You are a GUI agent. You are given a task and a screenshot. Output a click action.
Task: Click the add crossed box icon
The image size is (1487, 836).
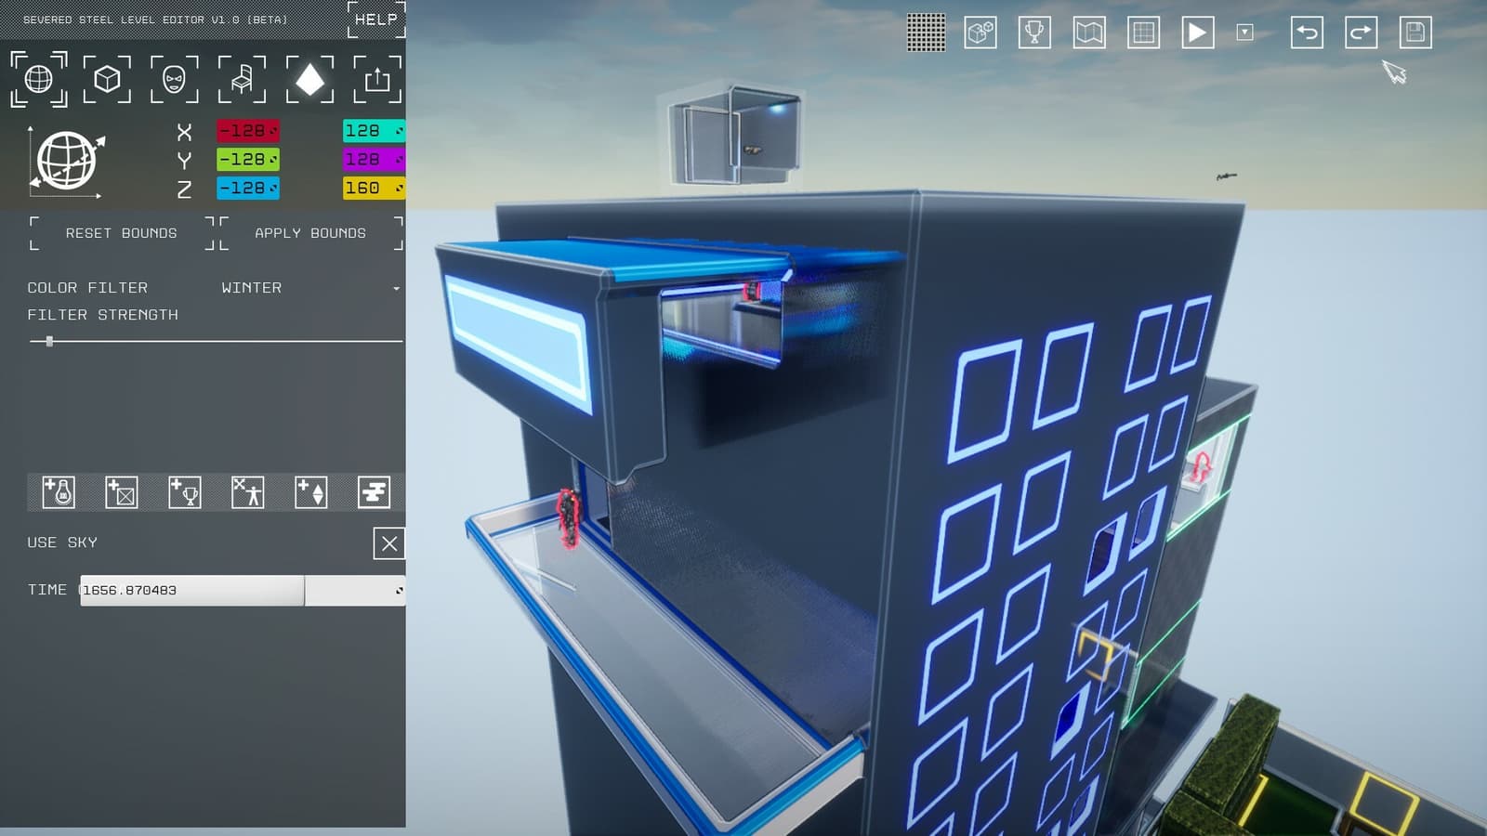pos(122,492)
